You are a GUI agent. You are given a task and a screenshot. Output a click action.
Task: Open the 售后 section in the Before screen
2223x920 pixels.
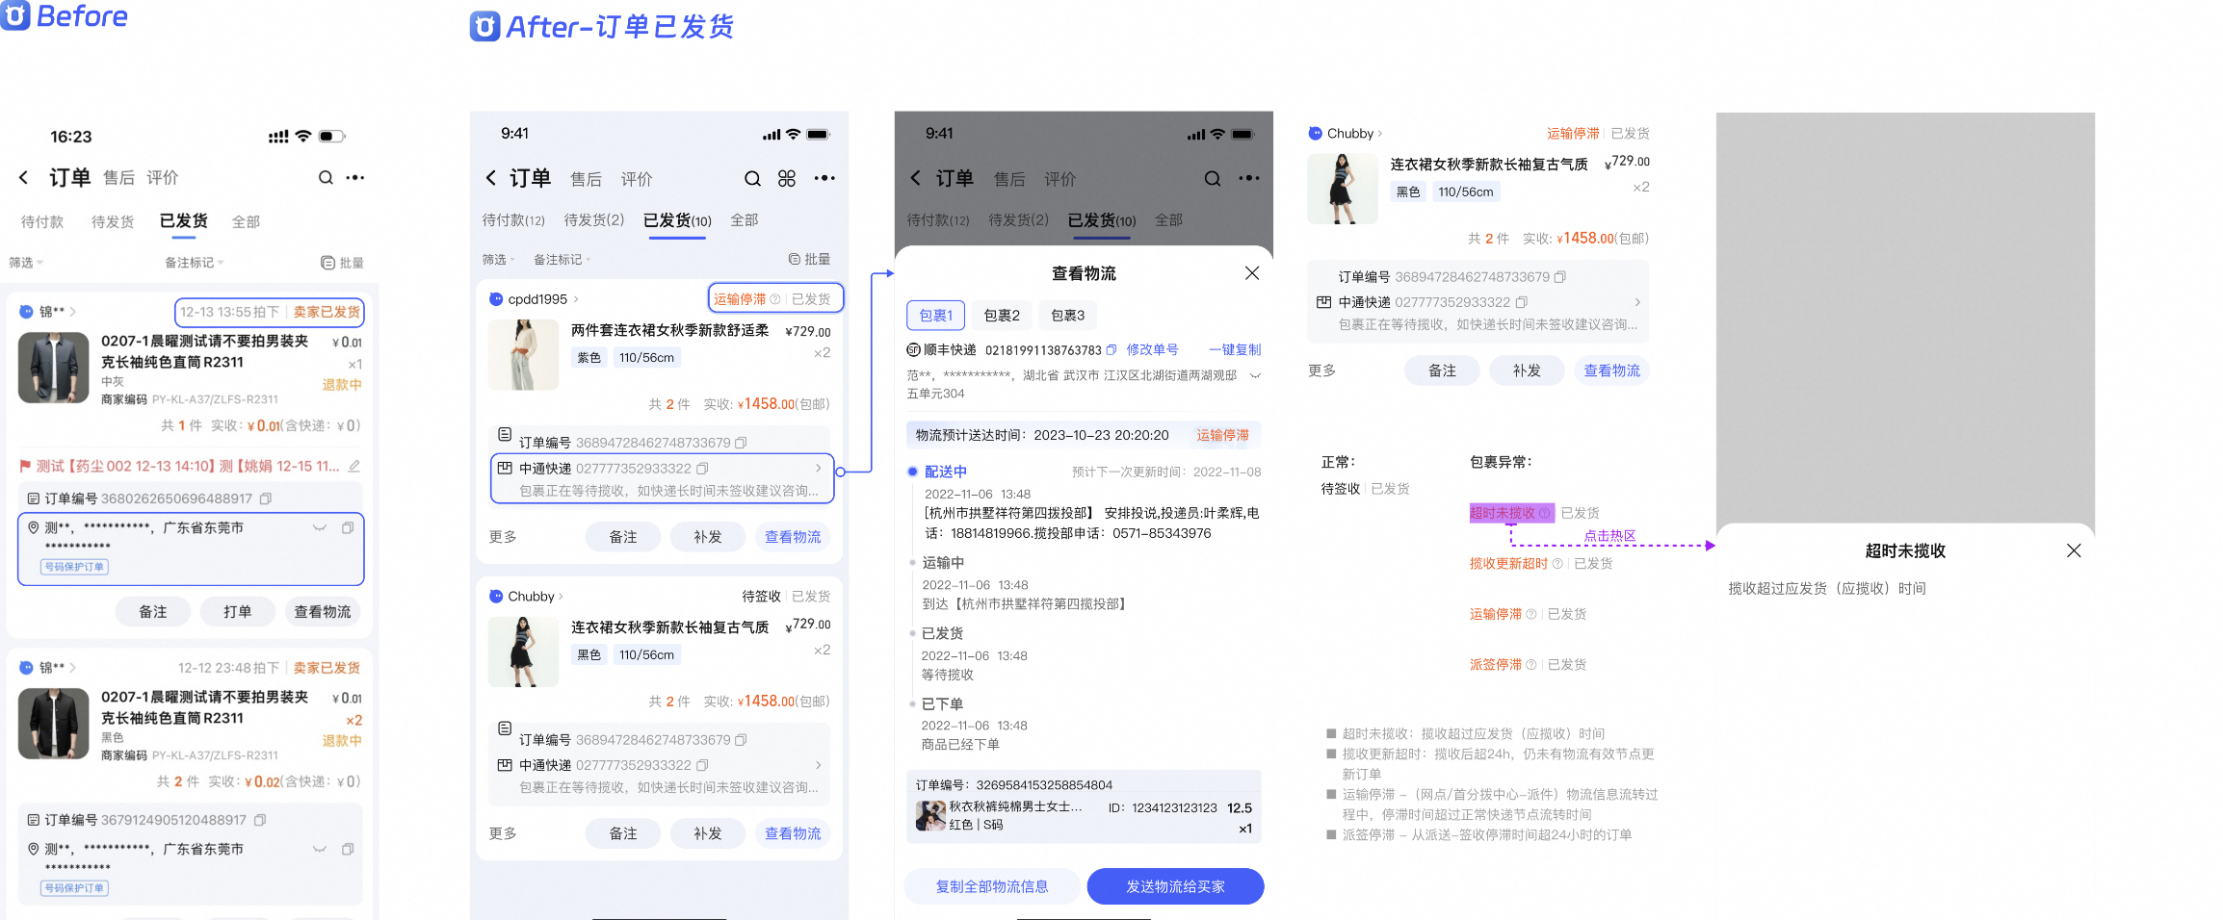[118, 177]
